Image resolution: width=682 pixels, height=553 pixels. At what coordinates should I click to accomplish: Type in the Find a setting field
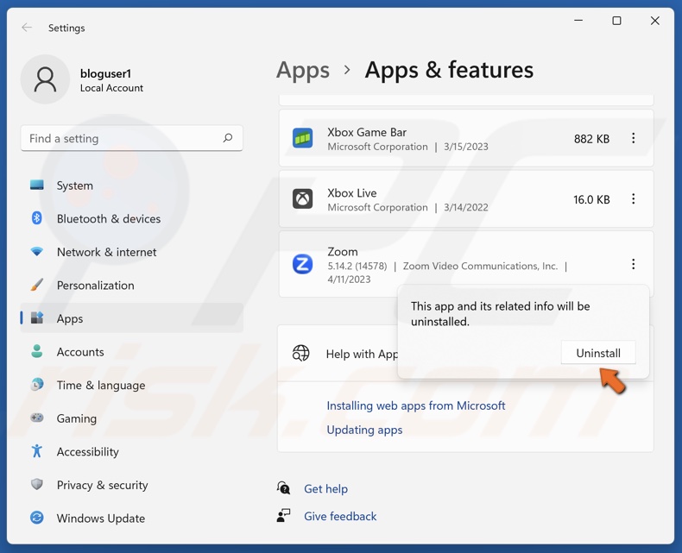[121, 138]
